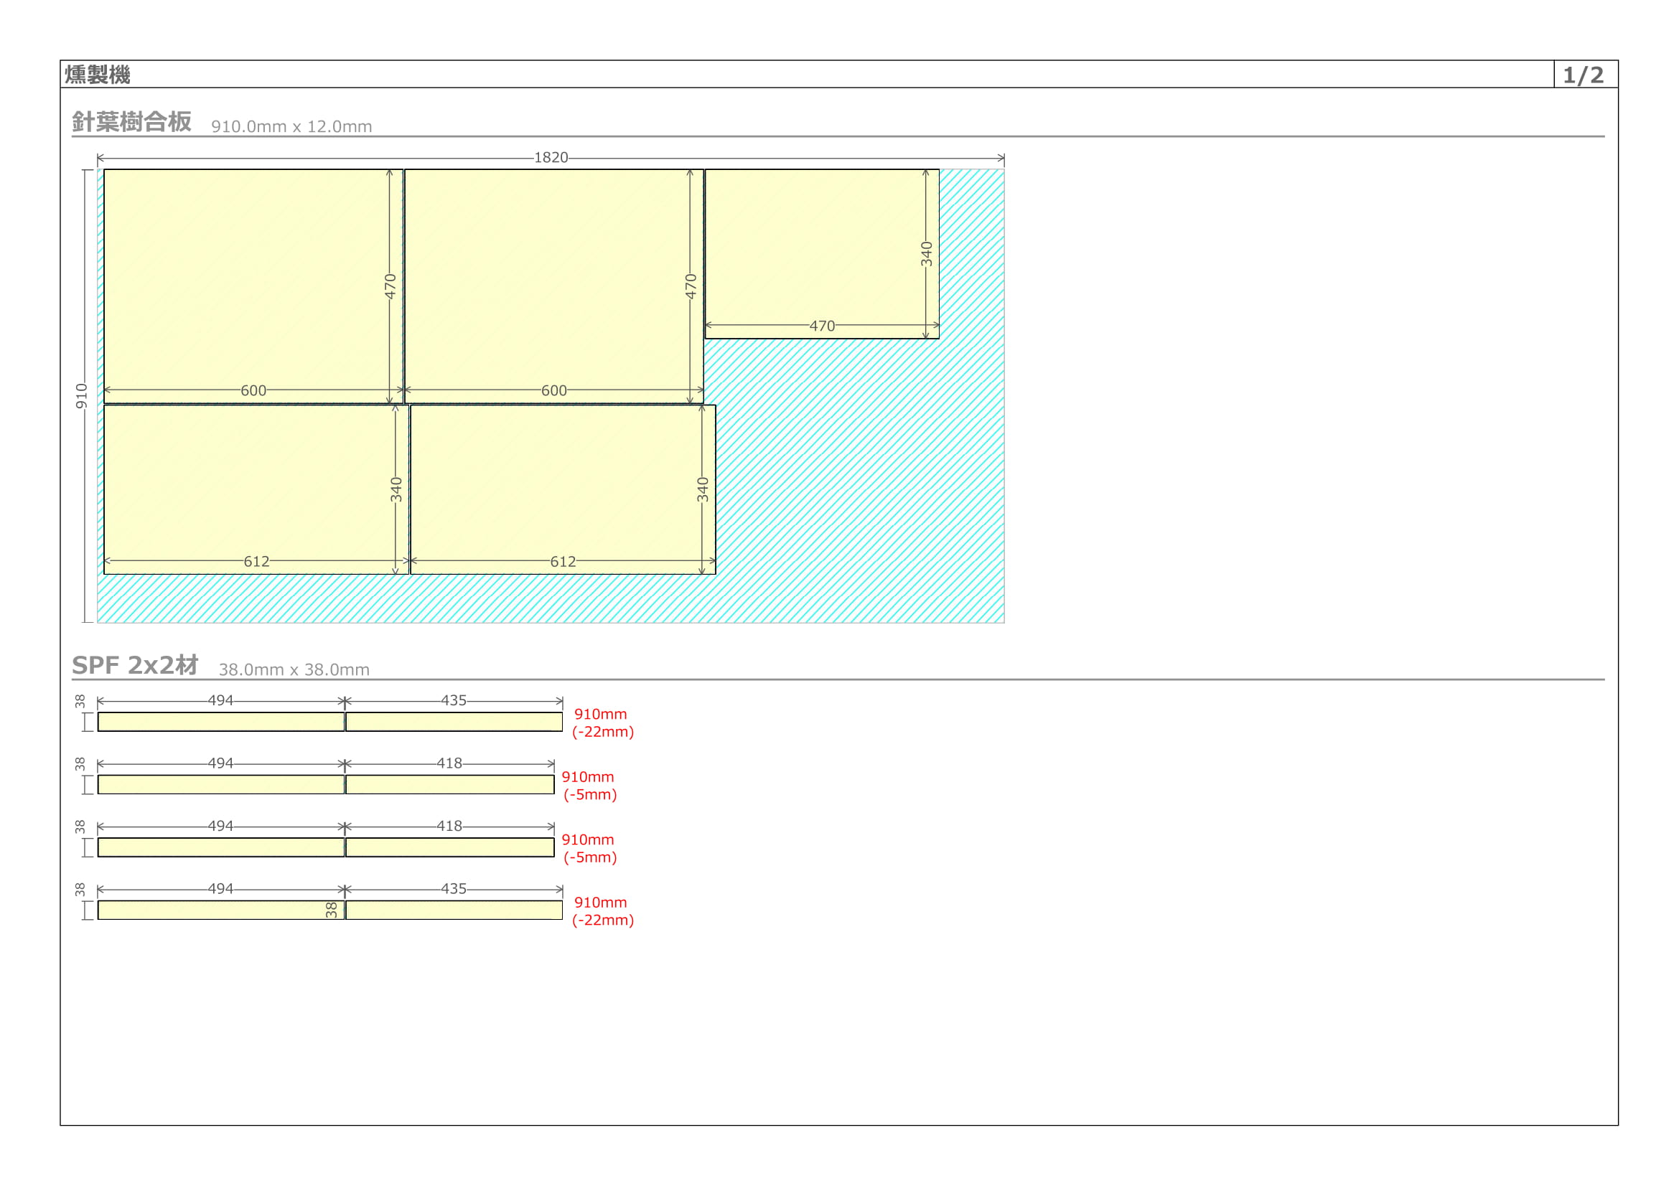Click the 38 label inside the fourth lumber piece

coord(331,910)
